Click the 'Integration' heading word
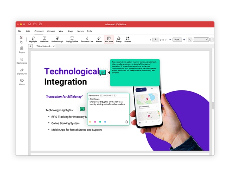The image size is (230, 178). point(66,82)
